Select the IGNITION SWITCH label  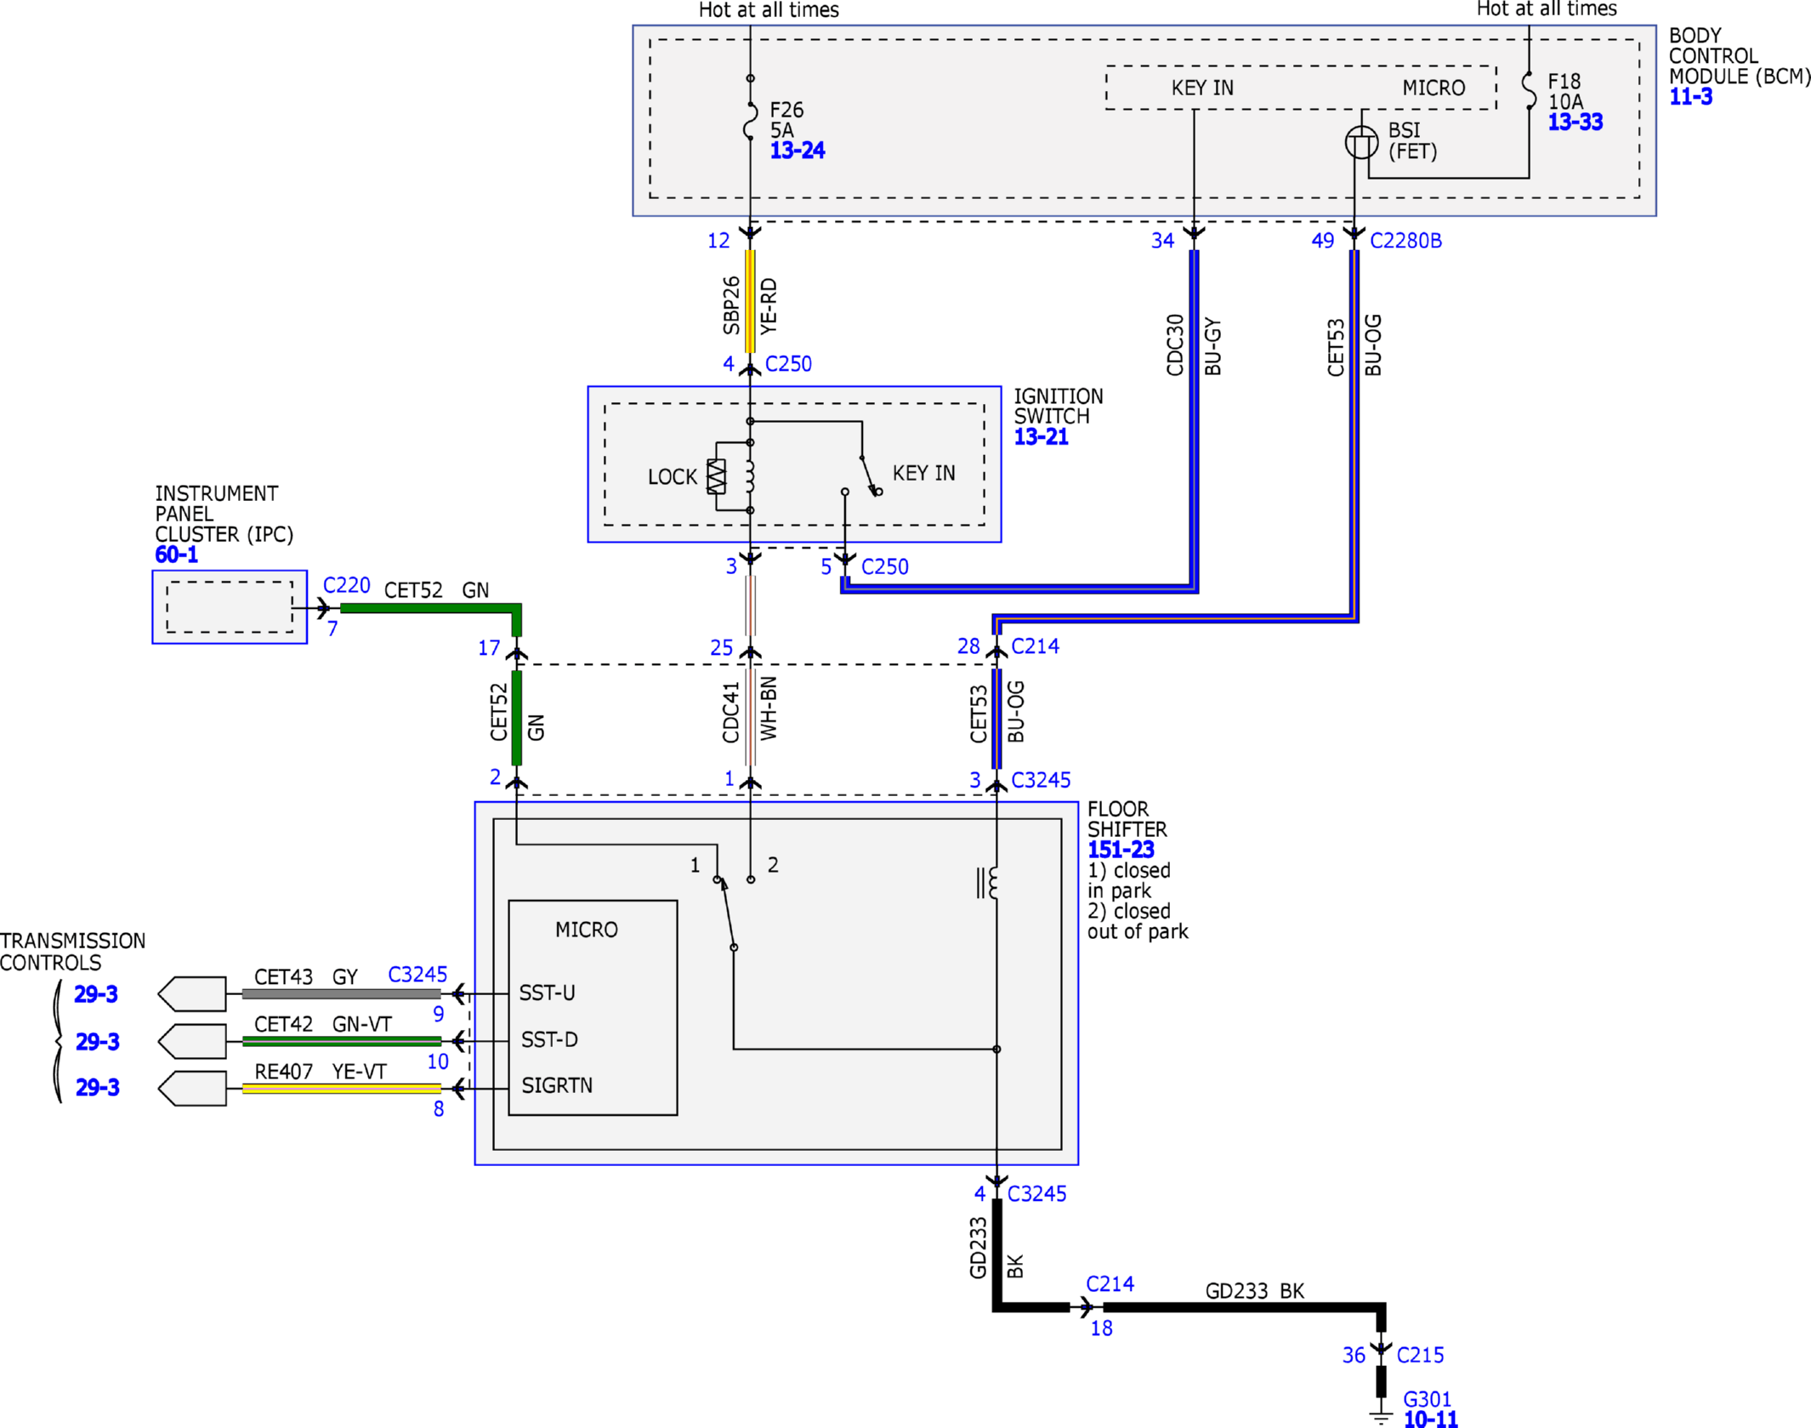pyautogui.click(x=1059, y=407)
